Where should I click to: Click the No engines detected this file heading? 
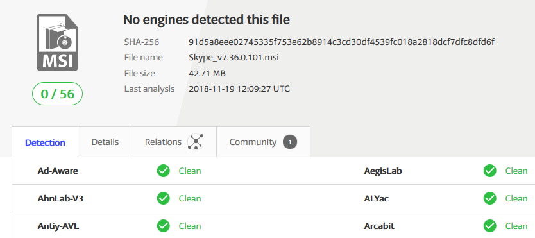point(207,20)
